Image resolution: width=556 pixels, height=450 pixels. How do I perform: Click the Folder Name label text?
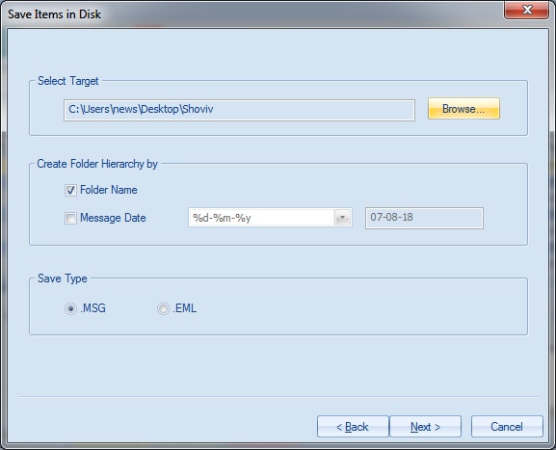[109, 190]
